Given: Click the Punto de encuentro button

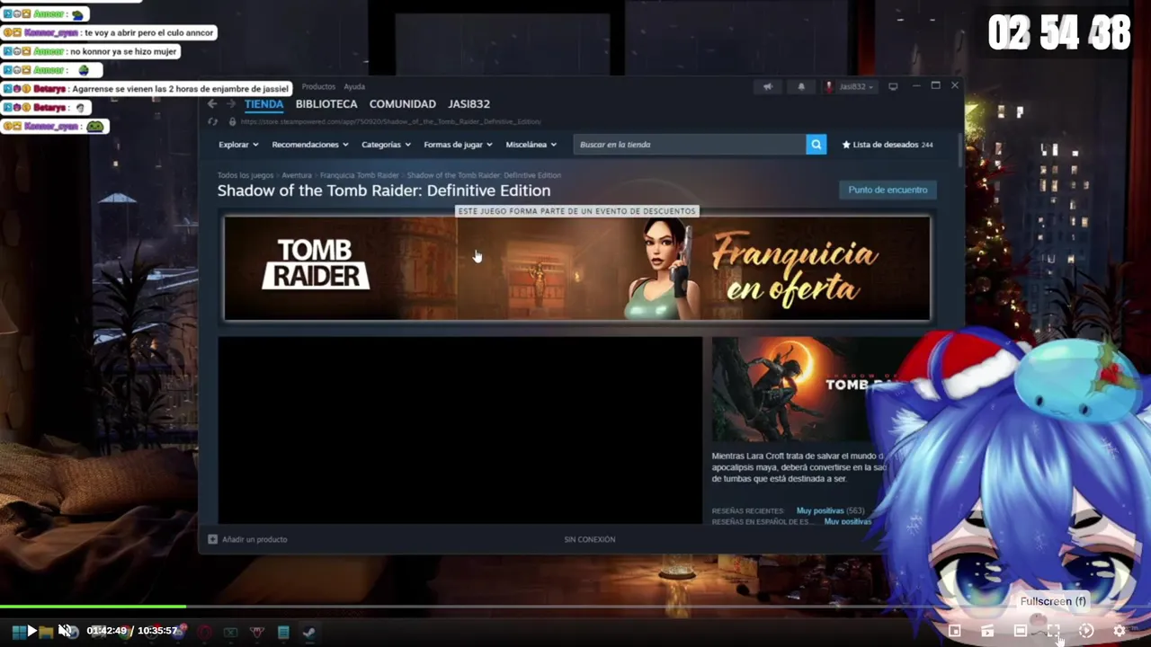Looking at the screenshot, I should 888,190.
